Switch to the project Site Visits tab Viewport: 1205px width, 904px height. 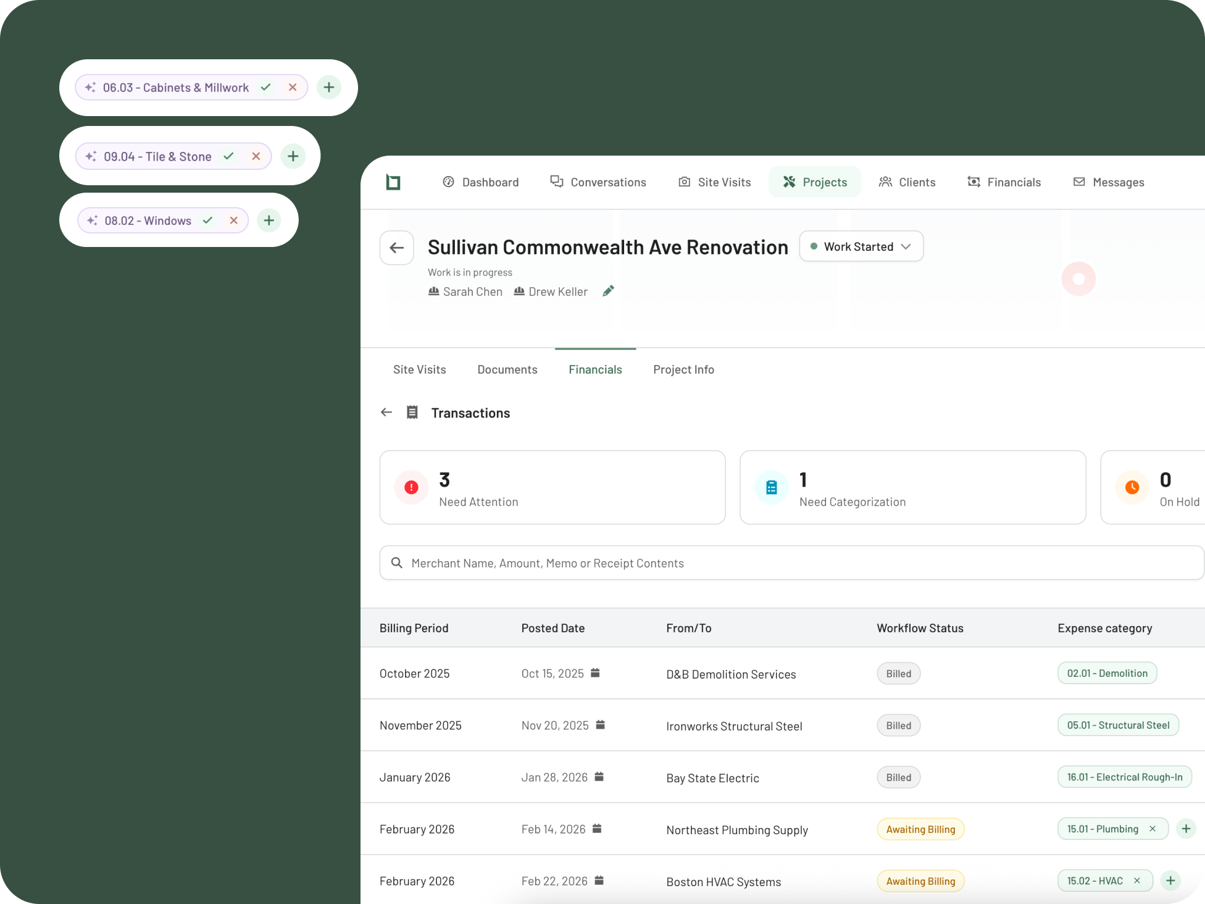420,369
